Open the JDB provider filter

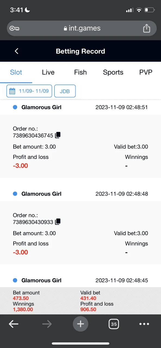65,91
